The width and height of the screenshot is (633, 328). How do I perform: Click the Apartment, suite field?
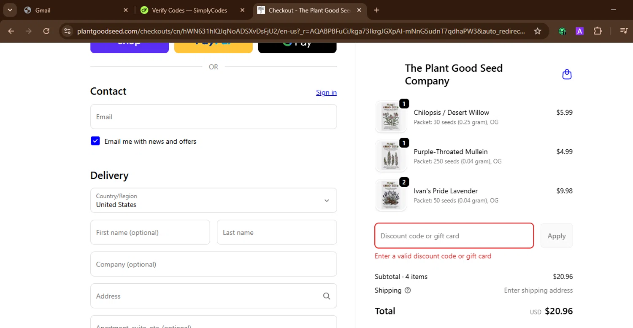[x=214, y=322]
